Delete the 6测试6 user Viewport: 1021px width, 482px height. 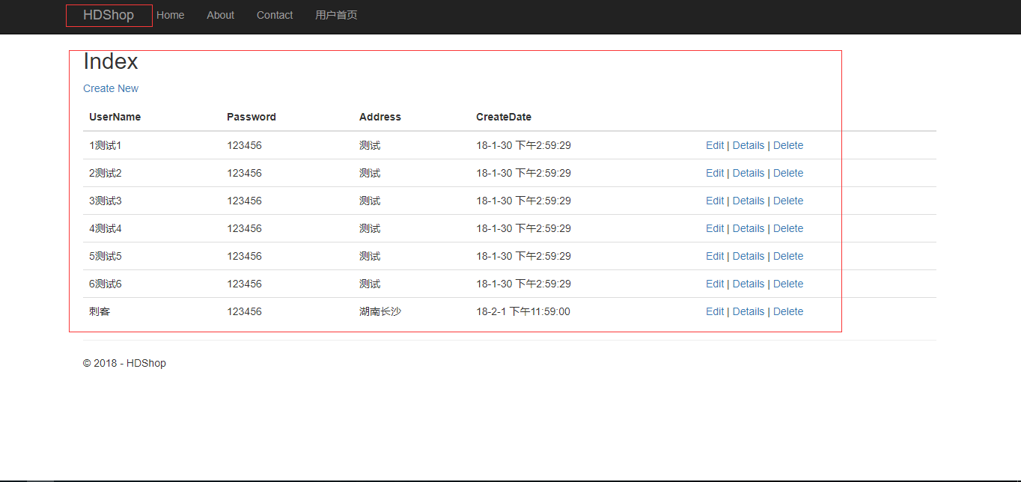pyautogui.click(x=788, y=284)
